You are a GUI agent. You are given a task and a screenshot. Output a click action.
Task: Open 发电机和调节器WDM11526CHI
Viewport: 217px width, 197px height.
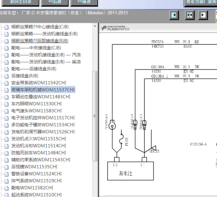(x=43, y=132)
